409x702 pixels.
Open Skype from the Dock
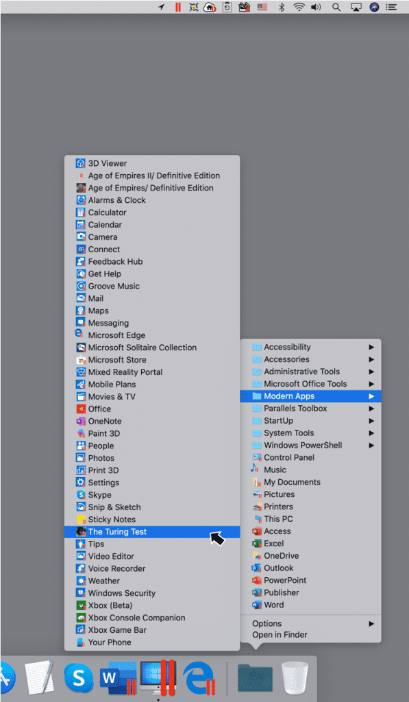(x=79, y=678)
